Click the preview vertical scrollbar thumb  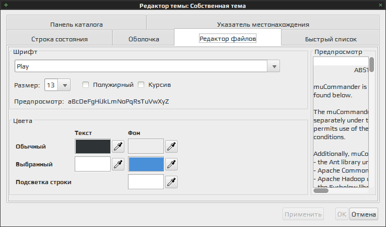(372, 64)
